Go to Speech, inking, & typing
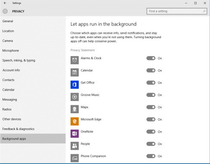Image resolution: width=210 pixels, height=164 pixels. click(x=33, y=60)
